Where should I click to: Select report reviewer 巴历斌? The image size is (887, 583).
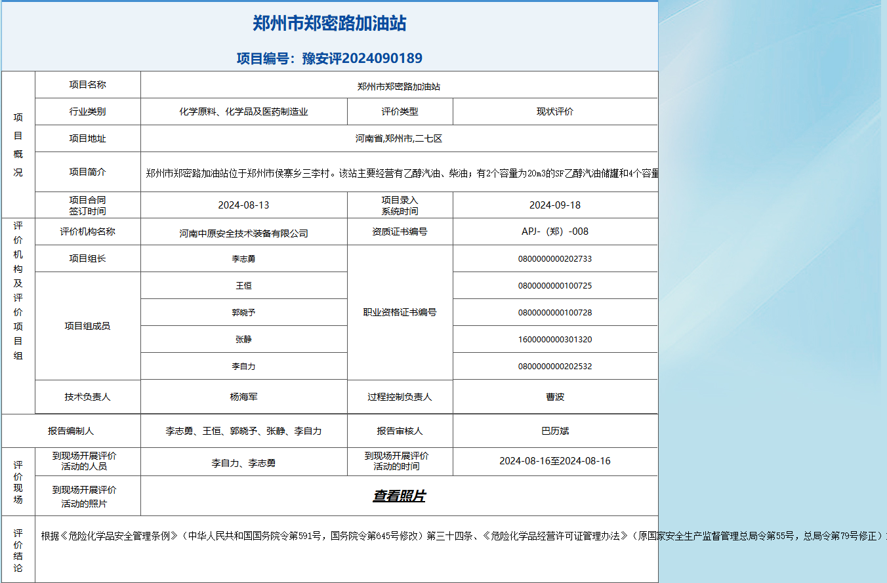554,431
